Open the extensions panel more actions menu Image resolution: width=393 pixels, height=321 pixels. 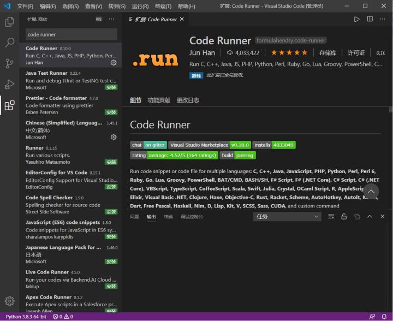point(111,19)
